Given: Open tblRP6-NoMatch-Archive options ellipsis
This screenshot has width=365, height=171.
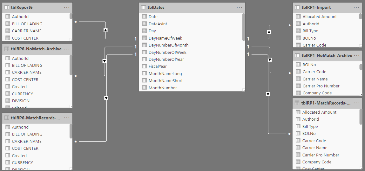Looking at the screenshot, I should tap(67, 49).
